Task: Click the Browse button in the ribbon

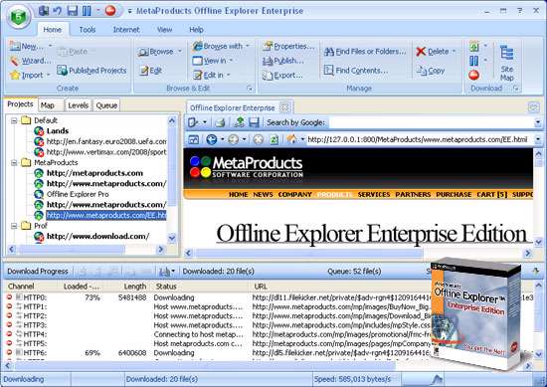Action: tap(155, 52)
